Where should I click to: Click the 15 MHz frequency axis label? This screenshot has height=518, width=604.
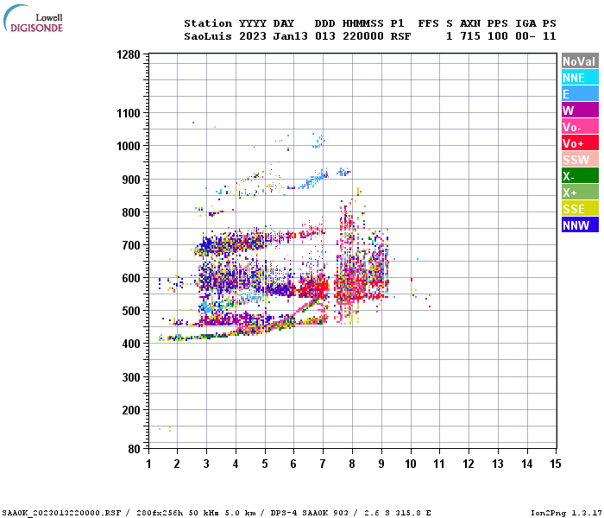coord(556,464)
